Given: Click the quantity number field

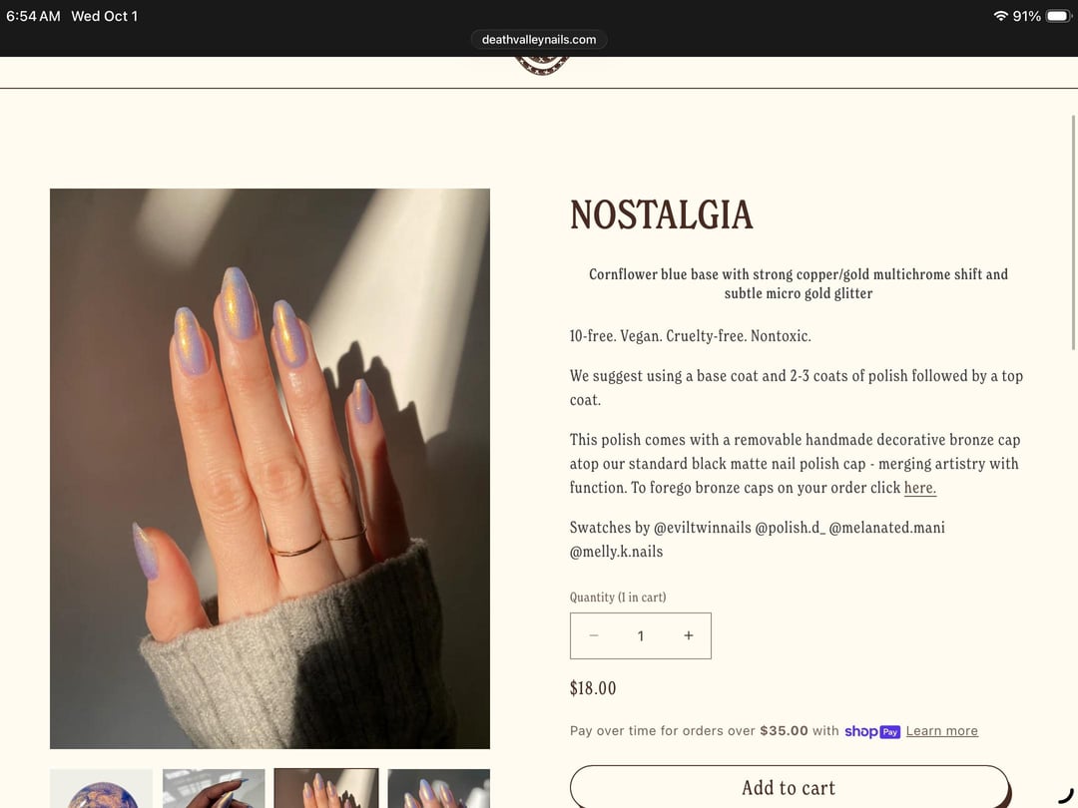Looking at the screenshot, I should click(641, 635).
